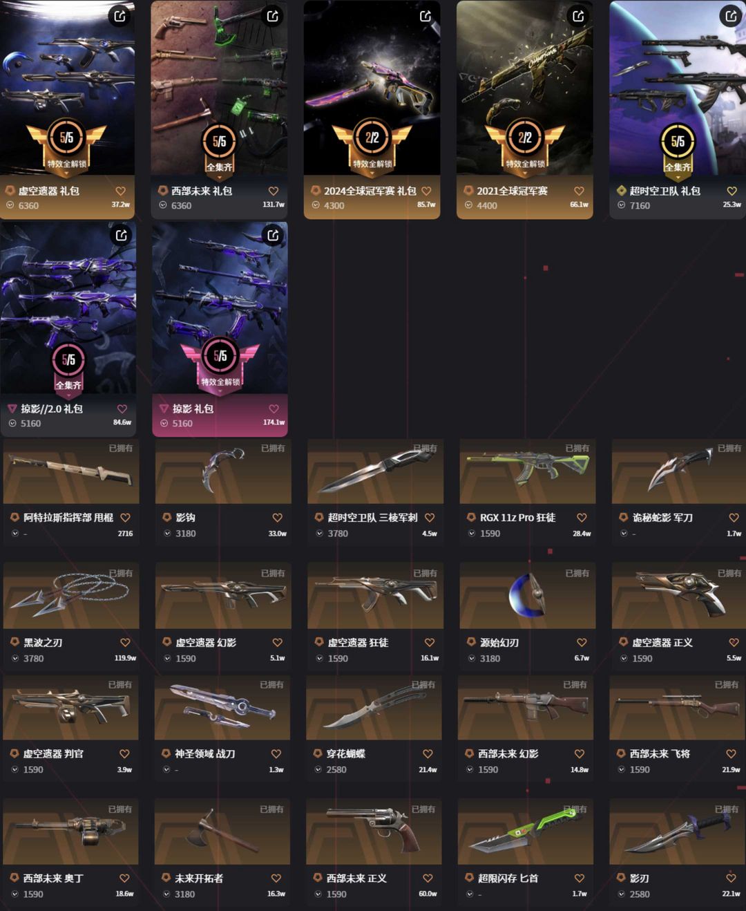The width and height of the screenshot is (746, 911).
Task: Open share icon on 2024全球冠军赛 礼包
Action: 425,16
